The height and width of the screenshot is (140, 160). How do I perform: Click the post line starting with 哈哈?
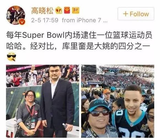[x=78, y=47]
